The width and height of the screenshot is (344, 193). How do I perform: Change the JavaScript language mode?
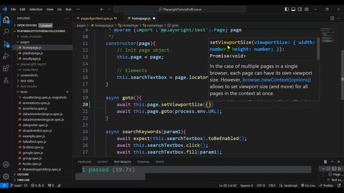click(x=290, y=185)
